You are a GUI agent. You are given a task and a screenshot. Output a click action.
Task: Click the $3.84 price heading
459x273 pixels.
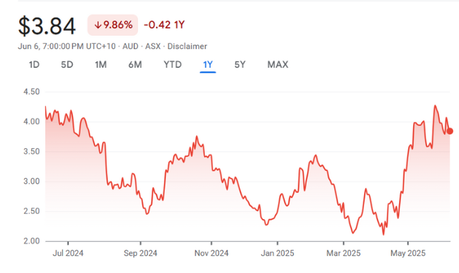click(x=47, y=26)
